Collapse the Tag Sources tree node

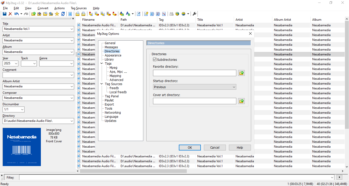102,84
